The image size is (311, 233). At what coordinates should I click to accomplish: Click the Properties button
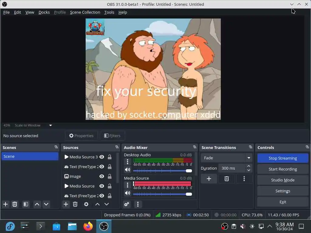(x=81, y=136)
